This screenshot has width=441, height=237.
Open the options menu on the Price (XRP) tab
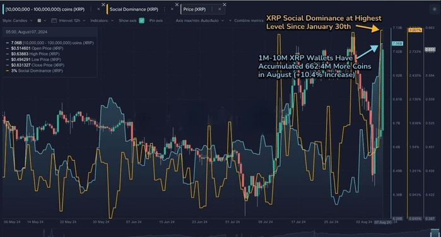tap(212, 9)
